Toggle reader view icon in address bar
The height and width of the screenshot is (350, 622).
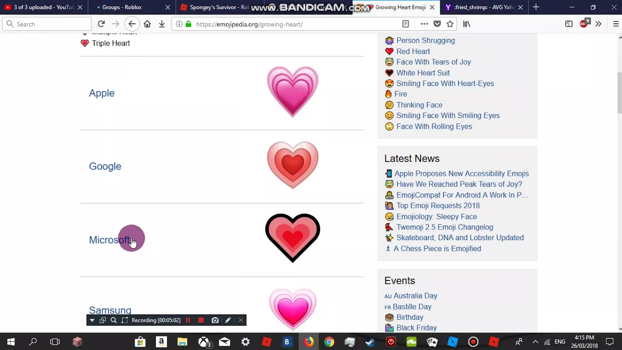pos(406,24)
